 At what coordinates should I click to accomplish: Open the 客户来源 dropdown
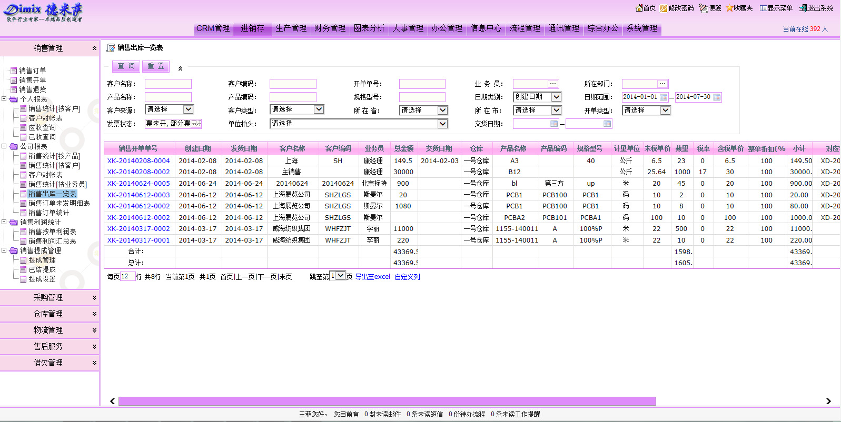pyautogui.click(x=188, y=109)
